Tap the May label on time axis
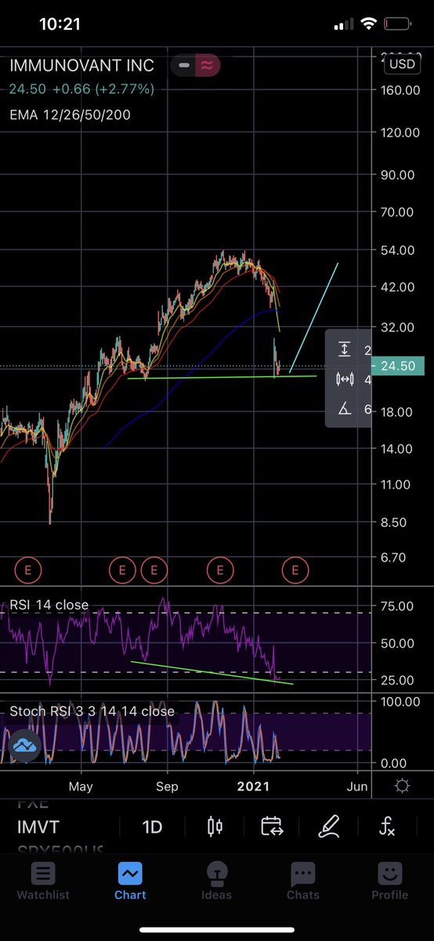 pos(81,786)
